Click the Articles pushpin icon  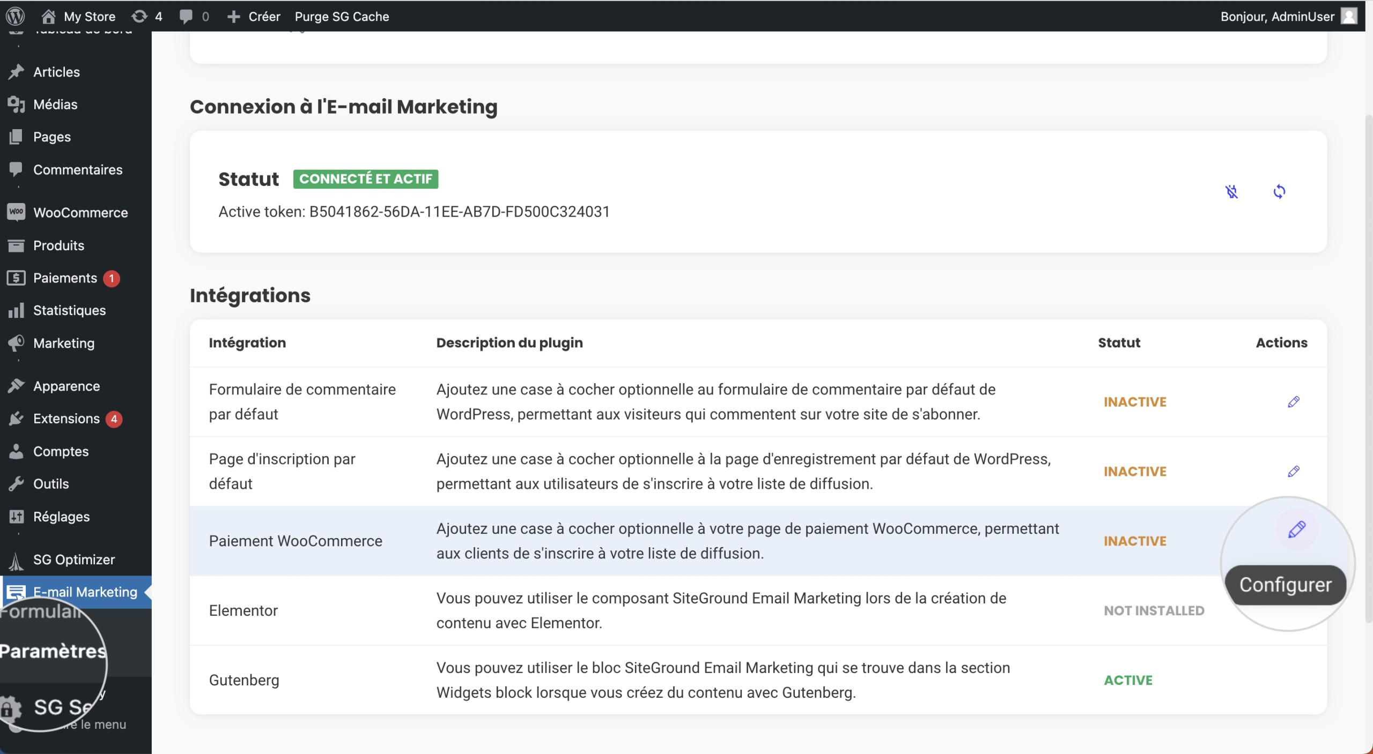[16, 72]
